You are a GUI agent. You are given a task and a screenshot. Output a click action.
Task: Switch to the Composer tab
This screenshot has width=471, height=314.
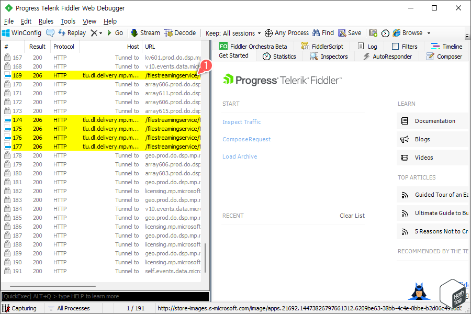[x=444, y=57]
